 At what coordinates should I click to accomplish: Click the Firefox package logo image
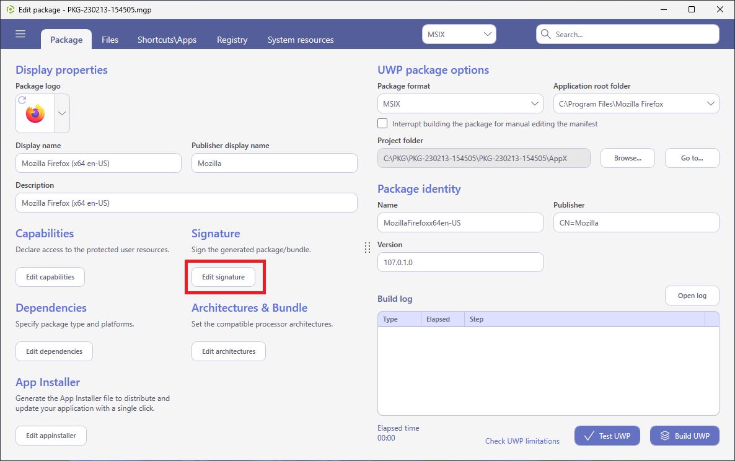(35, 114)
